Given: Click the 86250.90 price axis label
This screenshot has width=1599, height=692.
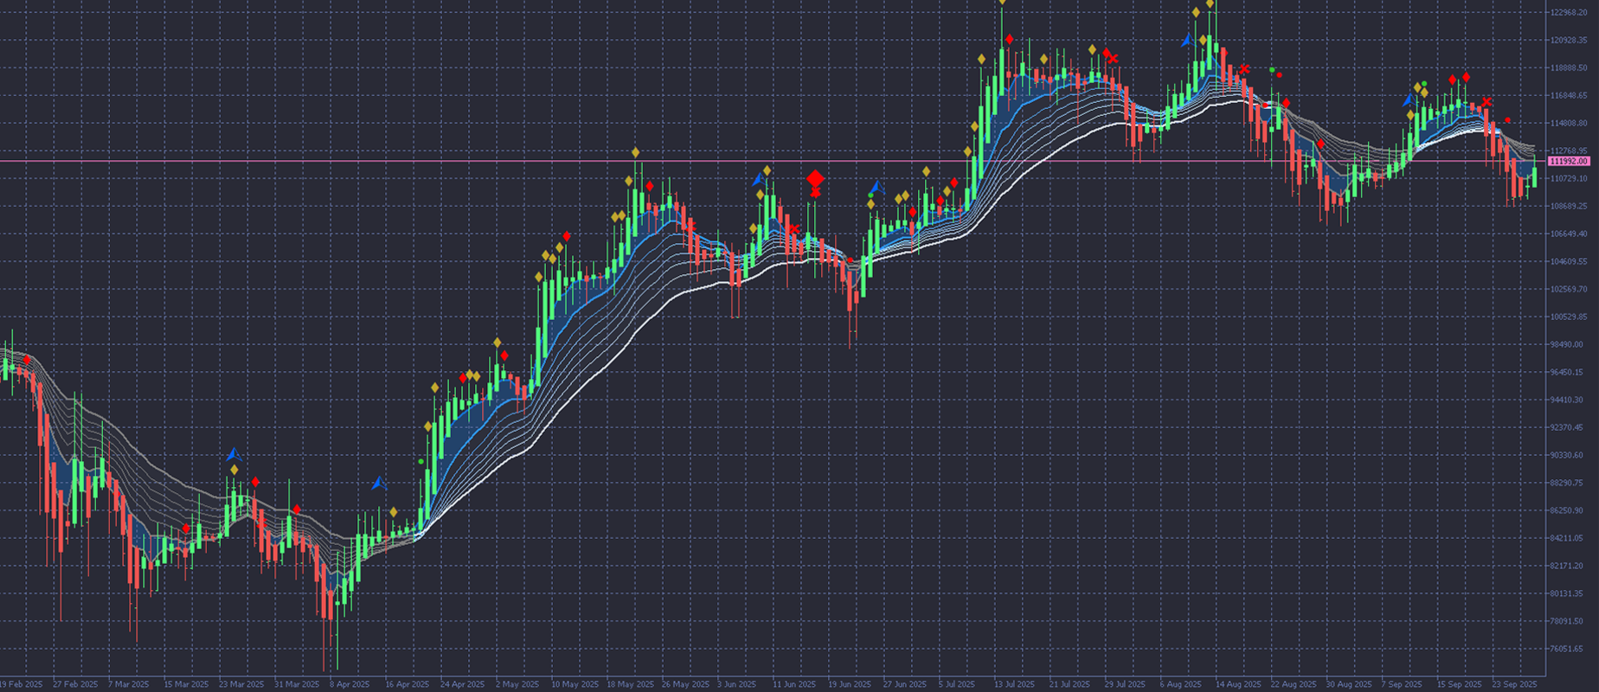Looking at the screenshot, I should click(1567, 510).
